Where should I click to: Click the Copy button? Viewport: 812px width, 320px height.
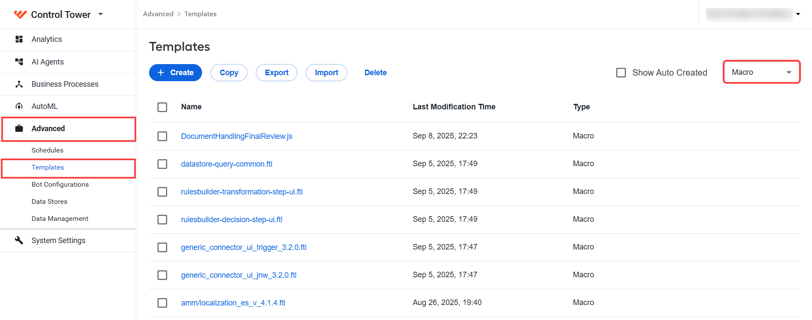[x=229, y=73]
